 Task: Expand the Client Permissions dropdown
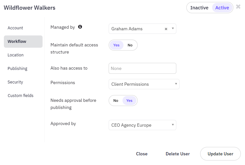144,84
